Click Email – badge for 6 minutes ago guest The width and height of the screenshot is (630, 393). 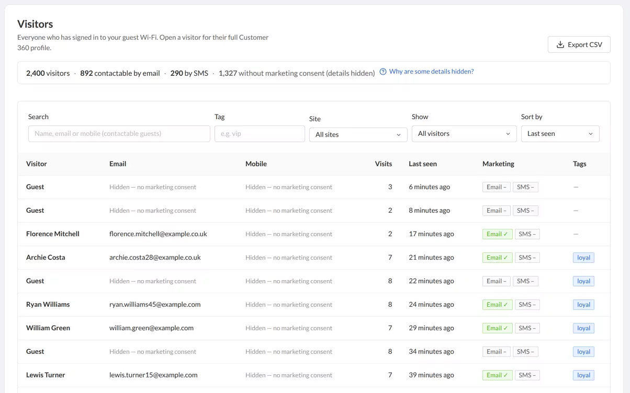496,187
